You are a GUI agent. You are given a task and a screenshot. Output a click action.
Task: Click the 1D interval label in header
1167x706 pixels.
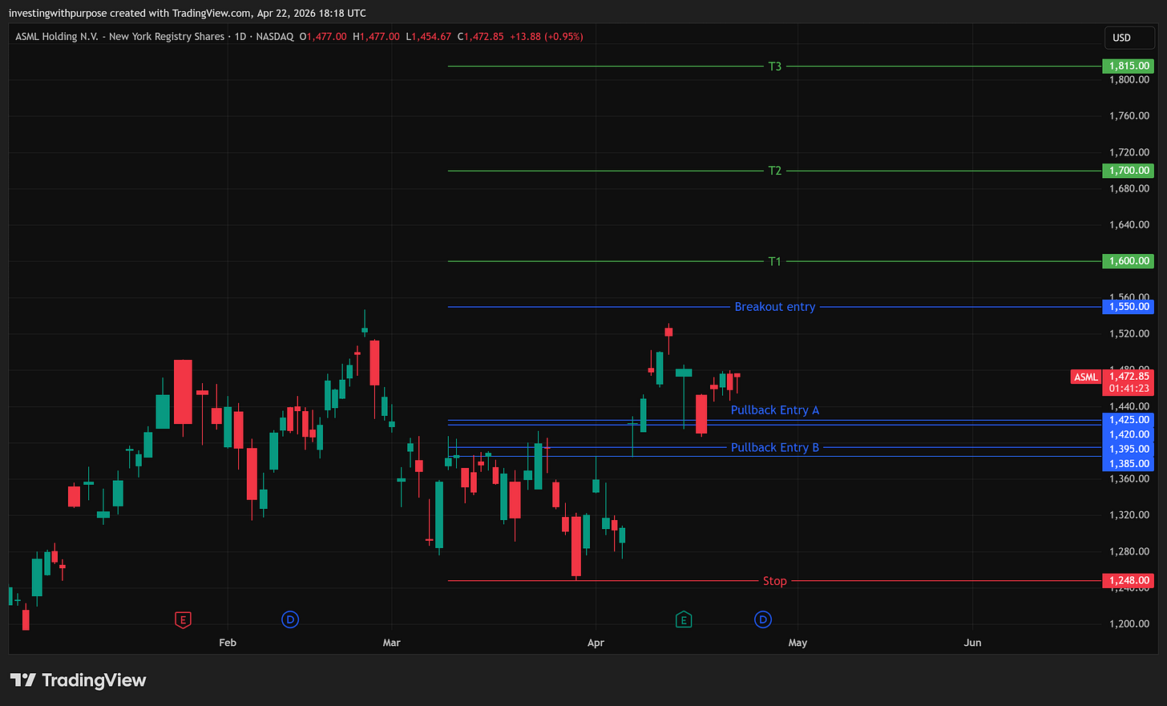240,37
